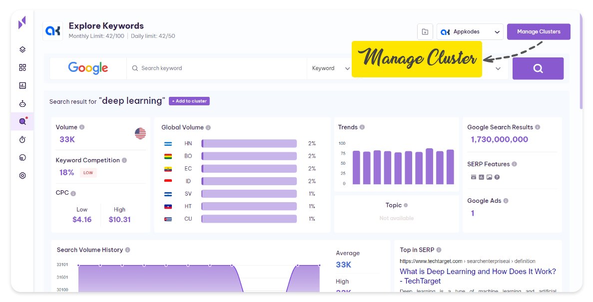Viewport: 593px width, 302px height.
Task: Click the info icon beside SERP Features
Action: pos(515,164)
